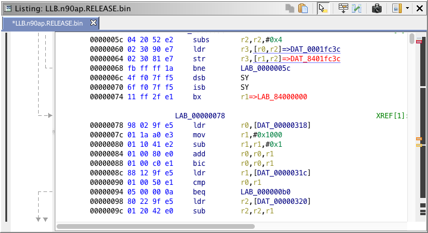
Task: Follow the red DAT_8401fc3c reference
Action: [315, 59]
